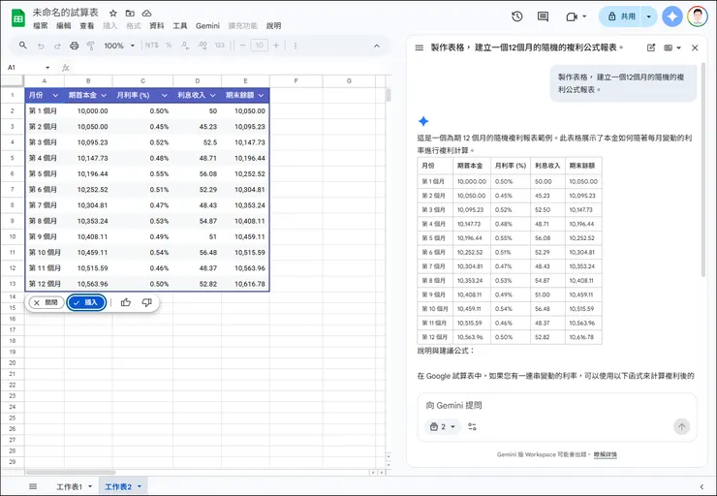Open the 工作表2 tab dropdown arrow
Image resolution: width=717 pixels, height=496 pixels.
click(x=140, y=487)
